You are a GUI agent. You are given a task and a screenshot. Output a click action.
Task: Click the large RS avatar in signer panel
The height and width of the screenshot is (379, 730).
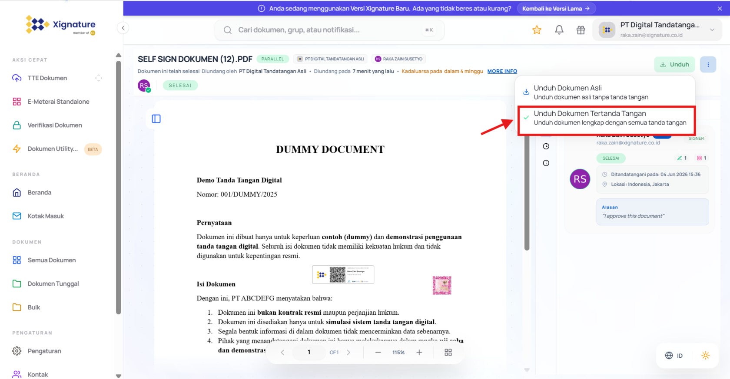pos(580,179)
